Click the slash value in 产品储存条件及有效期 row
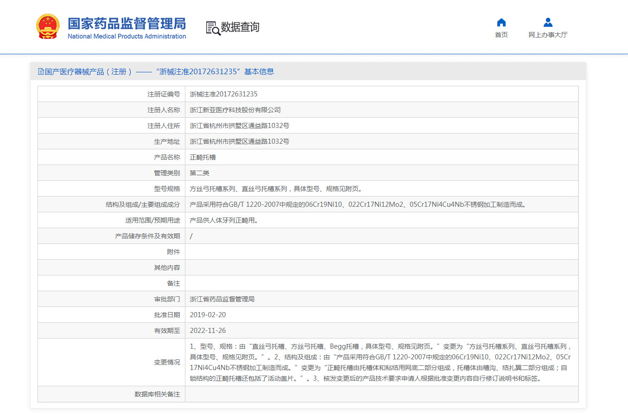 (x=191, y=236)
